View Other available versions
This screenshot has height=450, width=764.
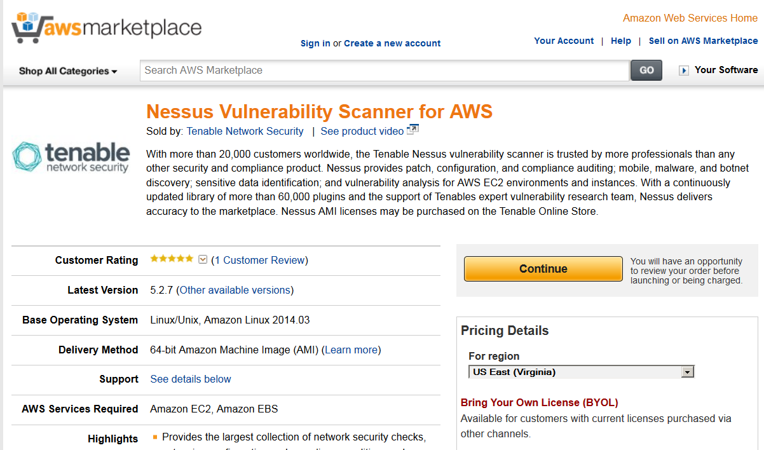pyautogui.click(x=235, y=290)
